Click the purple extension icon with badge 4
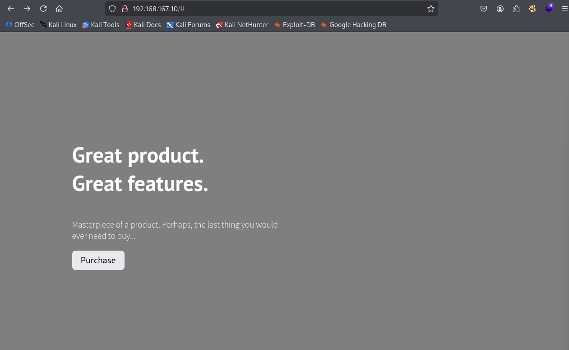This screenshot has width=569, height=350. click(549, 8)
